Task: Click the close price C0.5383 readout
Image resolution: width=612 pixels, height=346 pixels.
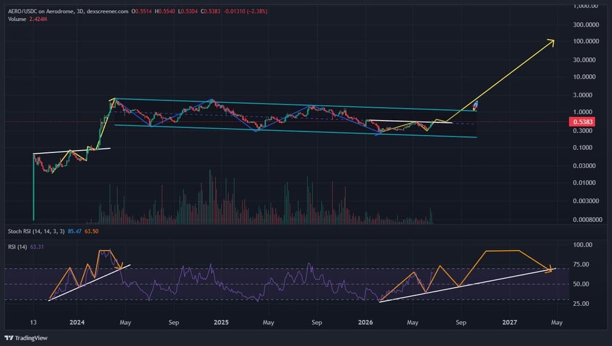Action: tap(211, 11)
